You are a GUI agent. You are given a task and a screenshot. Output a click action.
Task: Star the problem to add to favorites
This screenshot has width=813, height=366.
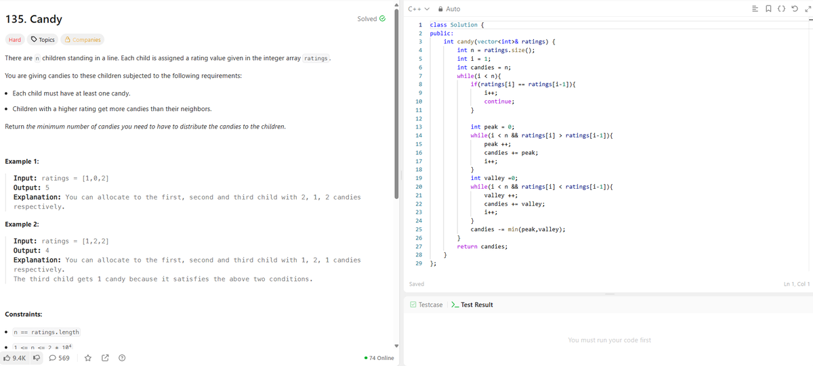(87, 357)
